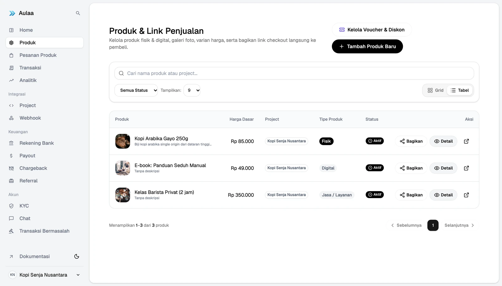Open external link for Kopi Arabika Gayo 250g
The image size is (502, 286).
click(467, 141)
